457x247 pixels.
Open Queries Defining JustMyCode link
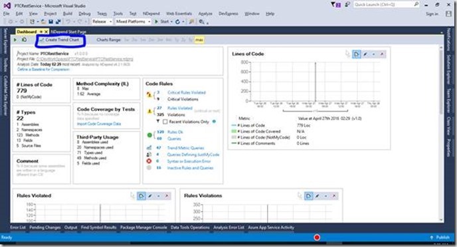click(x=193, y=155)
